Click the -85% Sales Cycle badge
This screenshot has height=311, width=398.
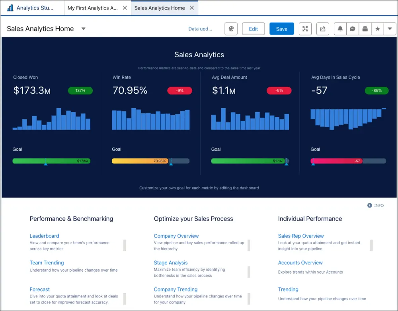(377, 91)
